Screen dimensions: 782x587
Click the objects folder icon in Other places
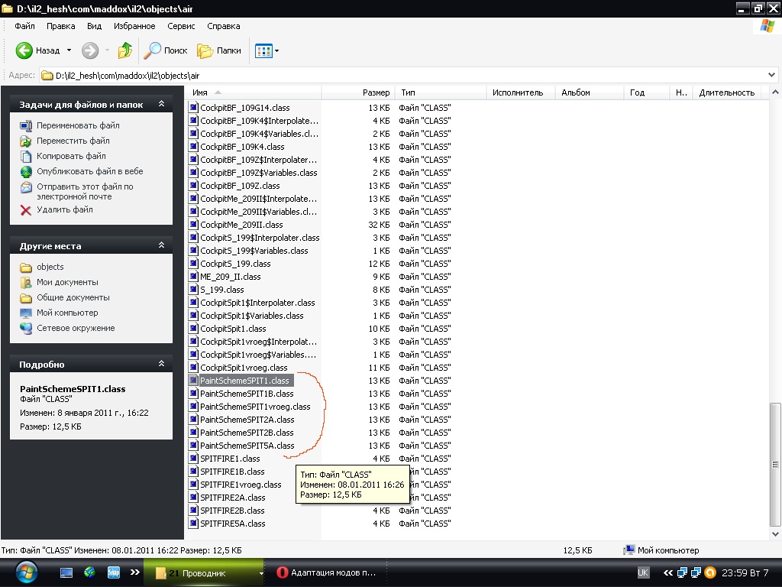[x=26, y=267]
